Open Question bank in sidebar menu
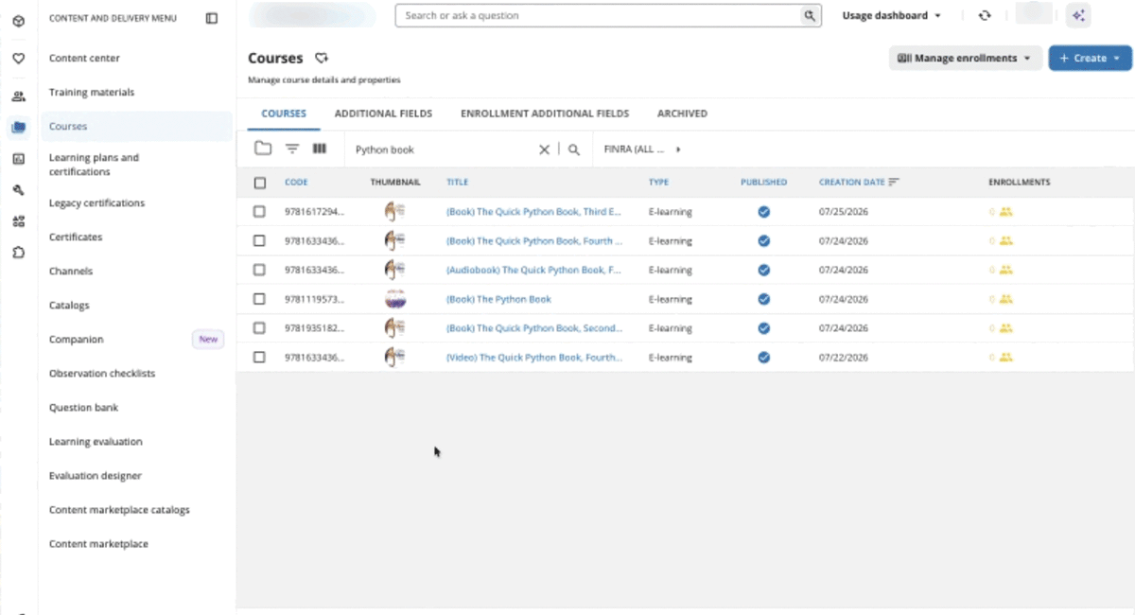Viewport: 1135px width, 615px height. (83, 408)
